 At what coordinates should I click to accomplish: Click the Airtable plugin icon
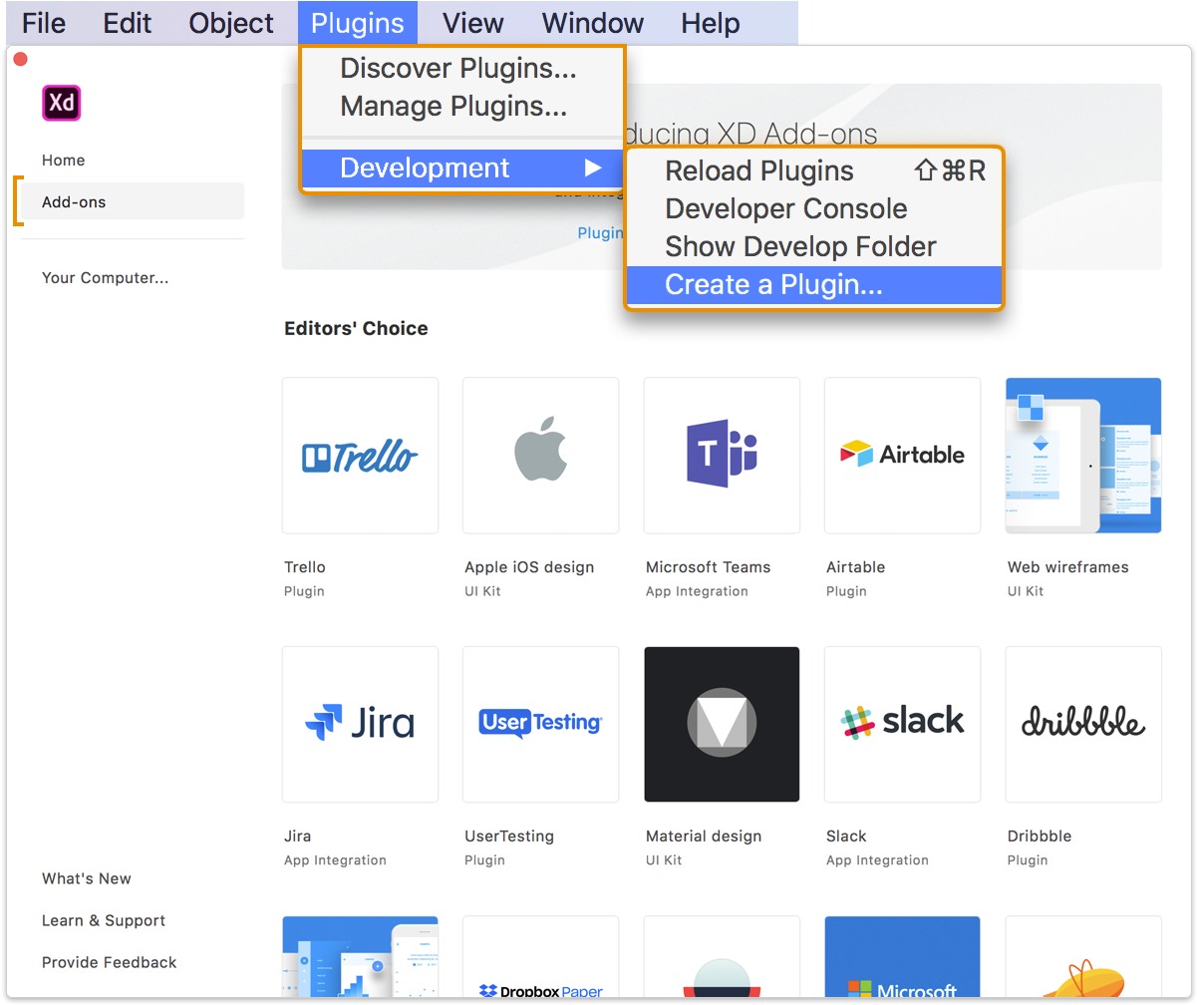pos(902,456)
